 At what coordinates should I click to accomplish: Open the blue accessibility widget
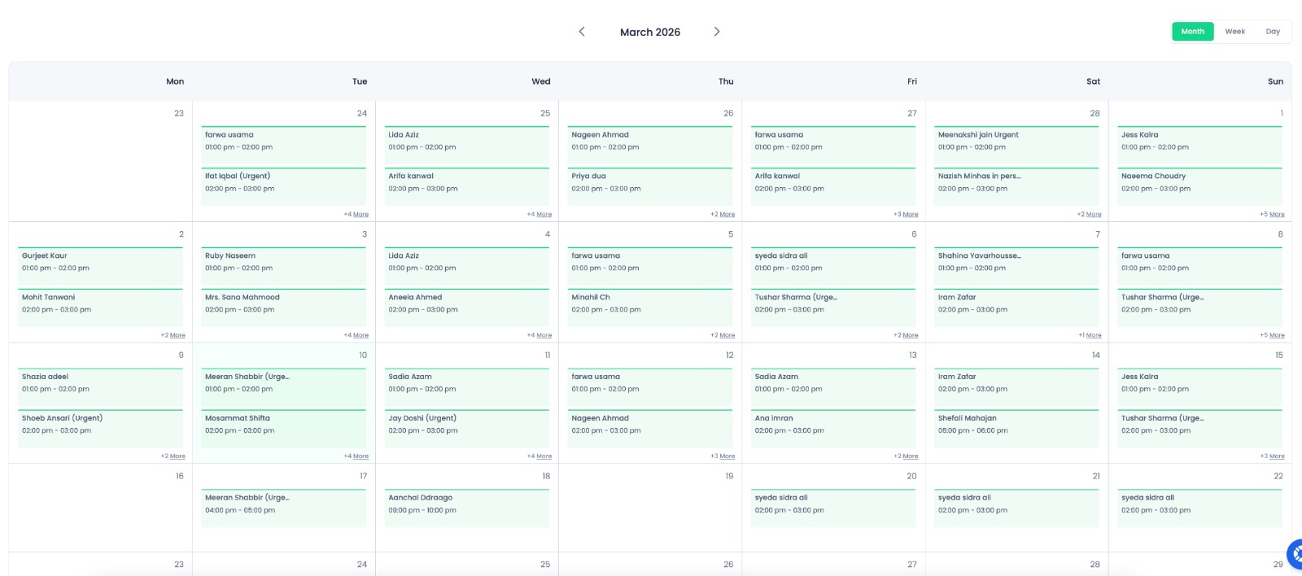[1295, 553]
